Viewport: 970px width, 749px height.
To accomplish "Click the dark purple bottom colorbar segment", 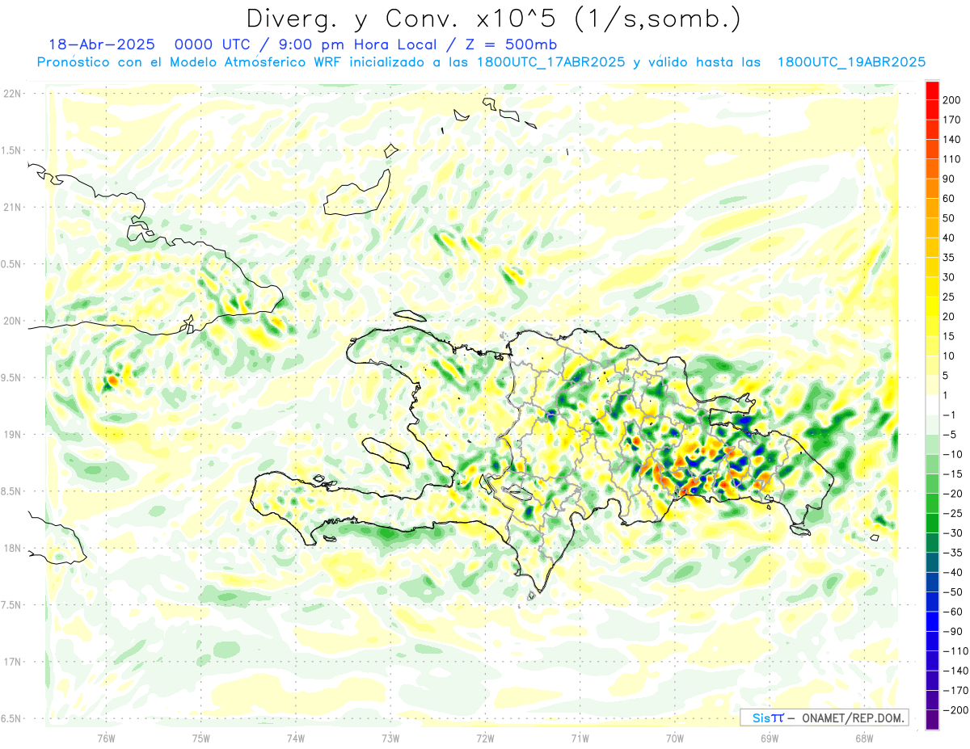I will 932,720.
